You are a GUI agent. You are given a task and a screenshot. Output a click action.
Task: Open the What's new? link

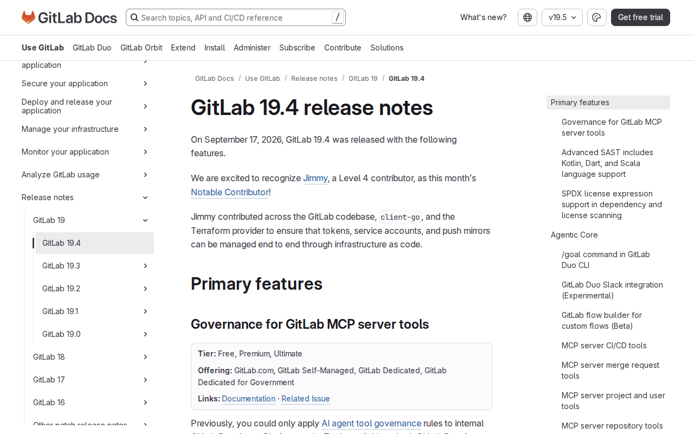483,17
